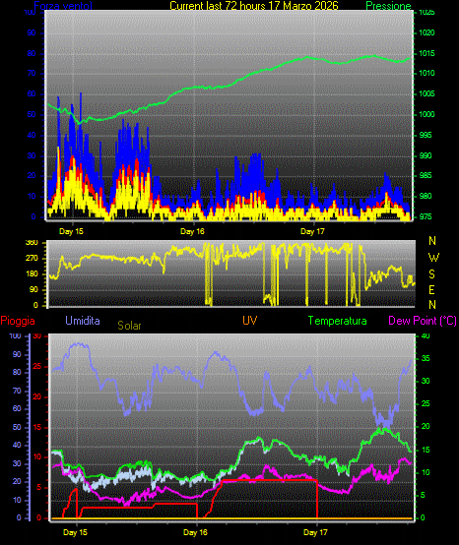The width and height of the screenshot is (459, 545).
Task: Click 'Day 17' marker on bottom chart
Action: pyautogui.click(x=315, y=532)
